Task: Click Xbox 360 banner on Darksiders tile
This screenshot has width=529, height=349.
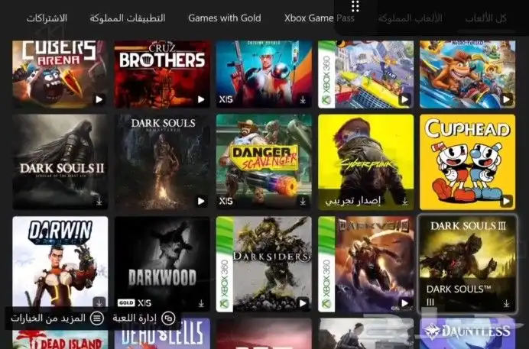Action: pos(225,263)
